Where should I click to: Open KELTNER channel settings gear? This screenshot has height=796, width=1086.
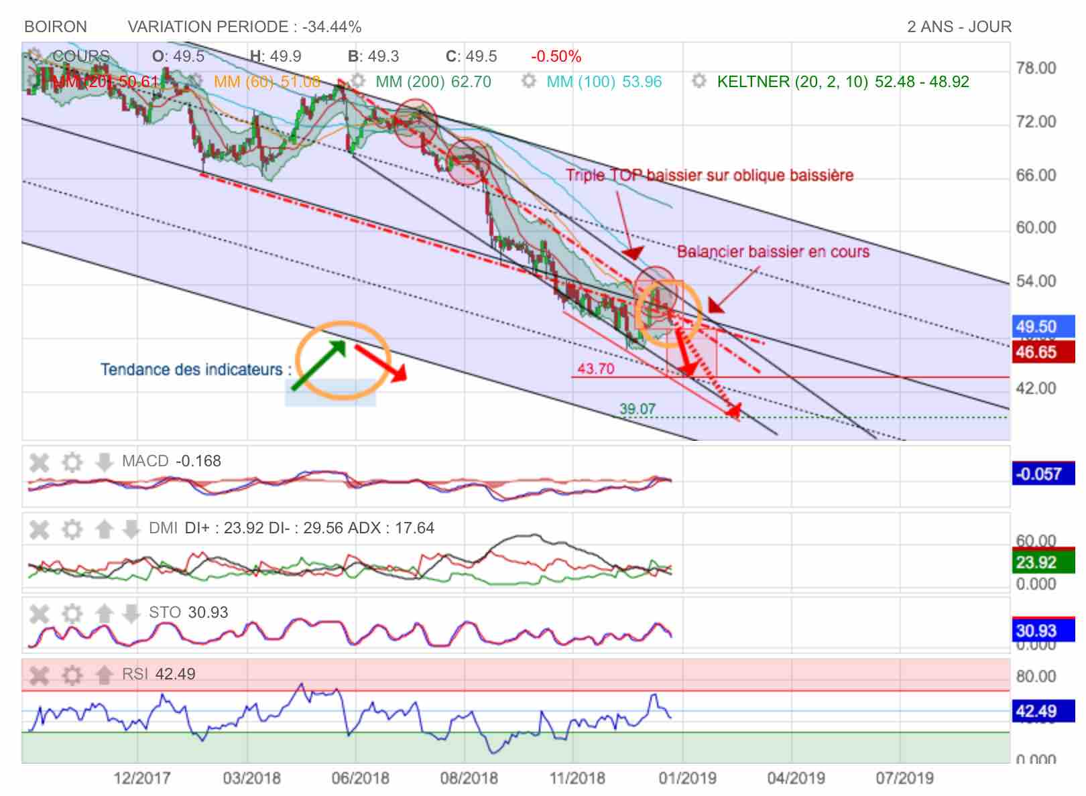point(699,81)
